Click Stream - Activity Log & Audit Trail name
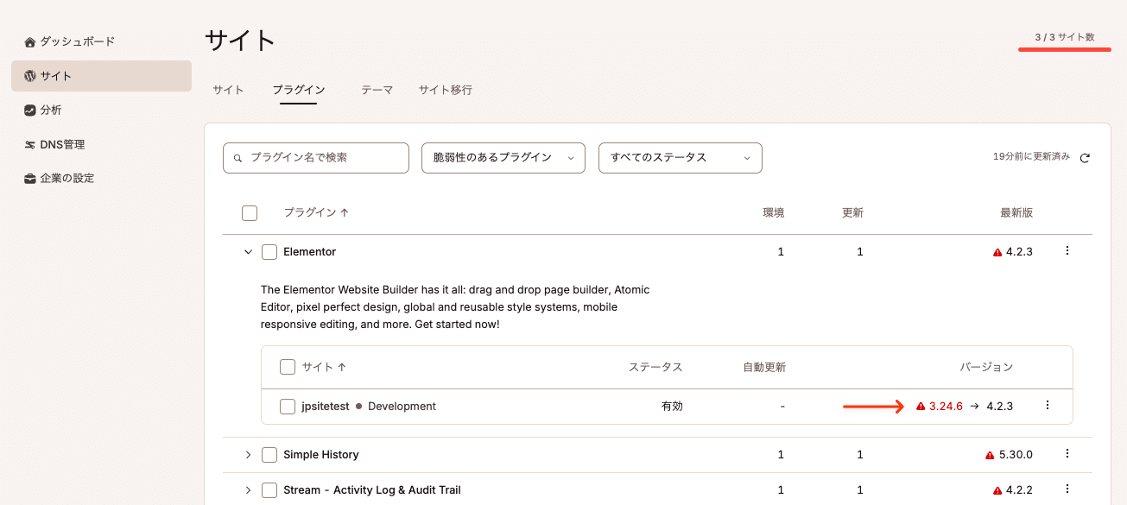 (x=371, y=490)
